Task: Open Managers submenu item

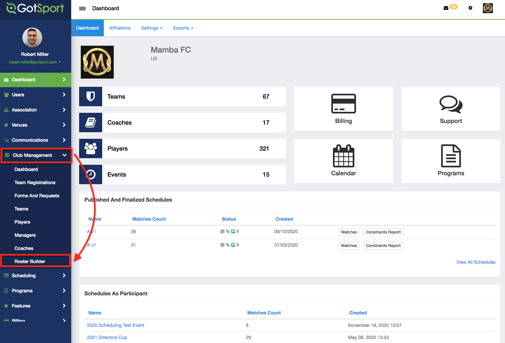Action: coord(25,235)
